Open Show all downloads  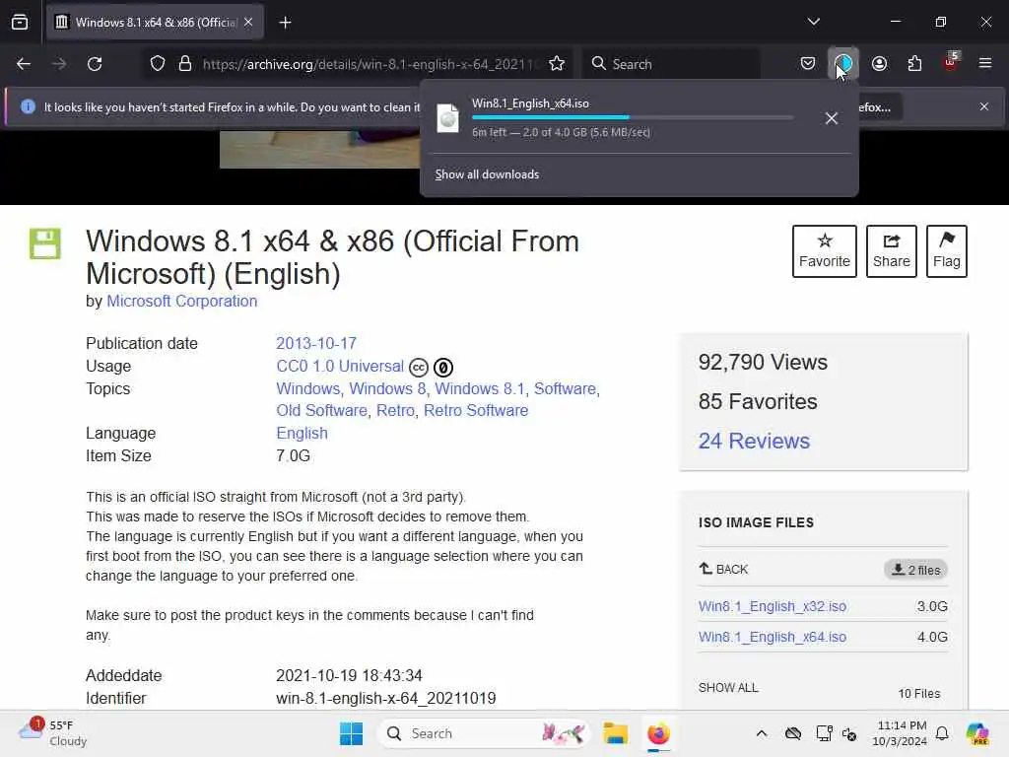(487, 174)
